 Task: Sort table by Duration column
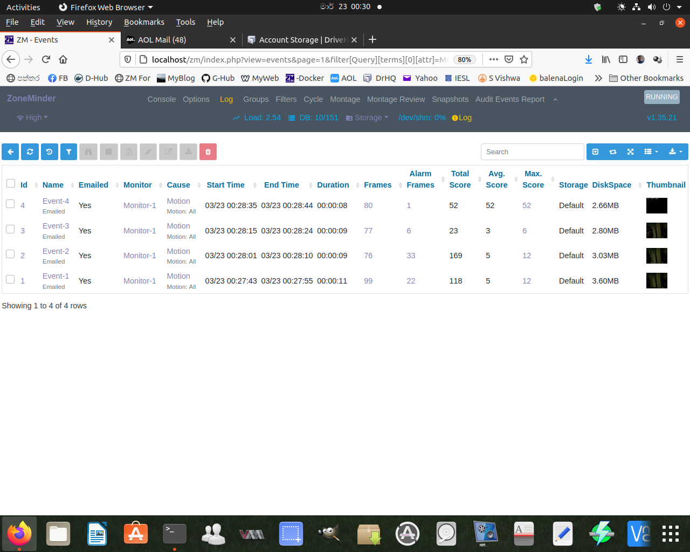pyautogui.click(x=333, y=185)
